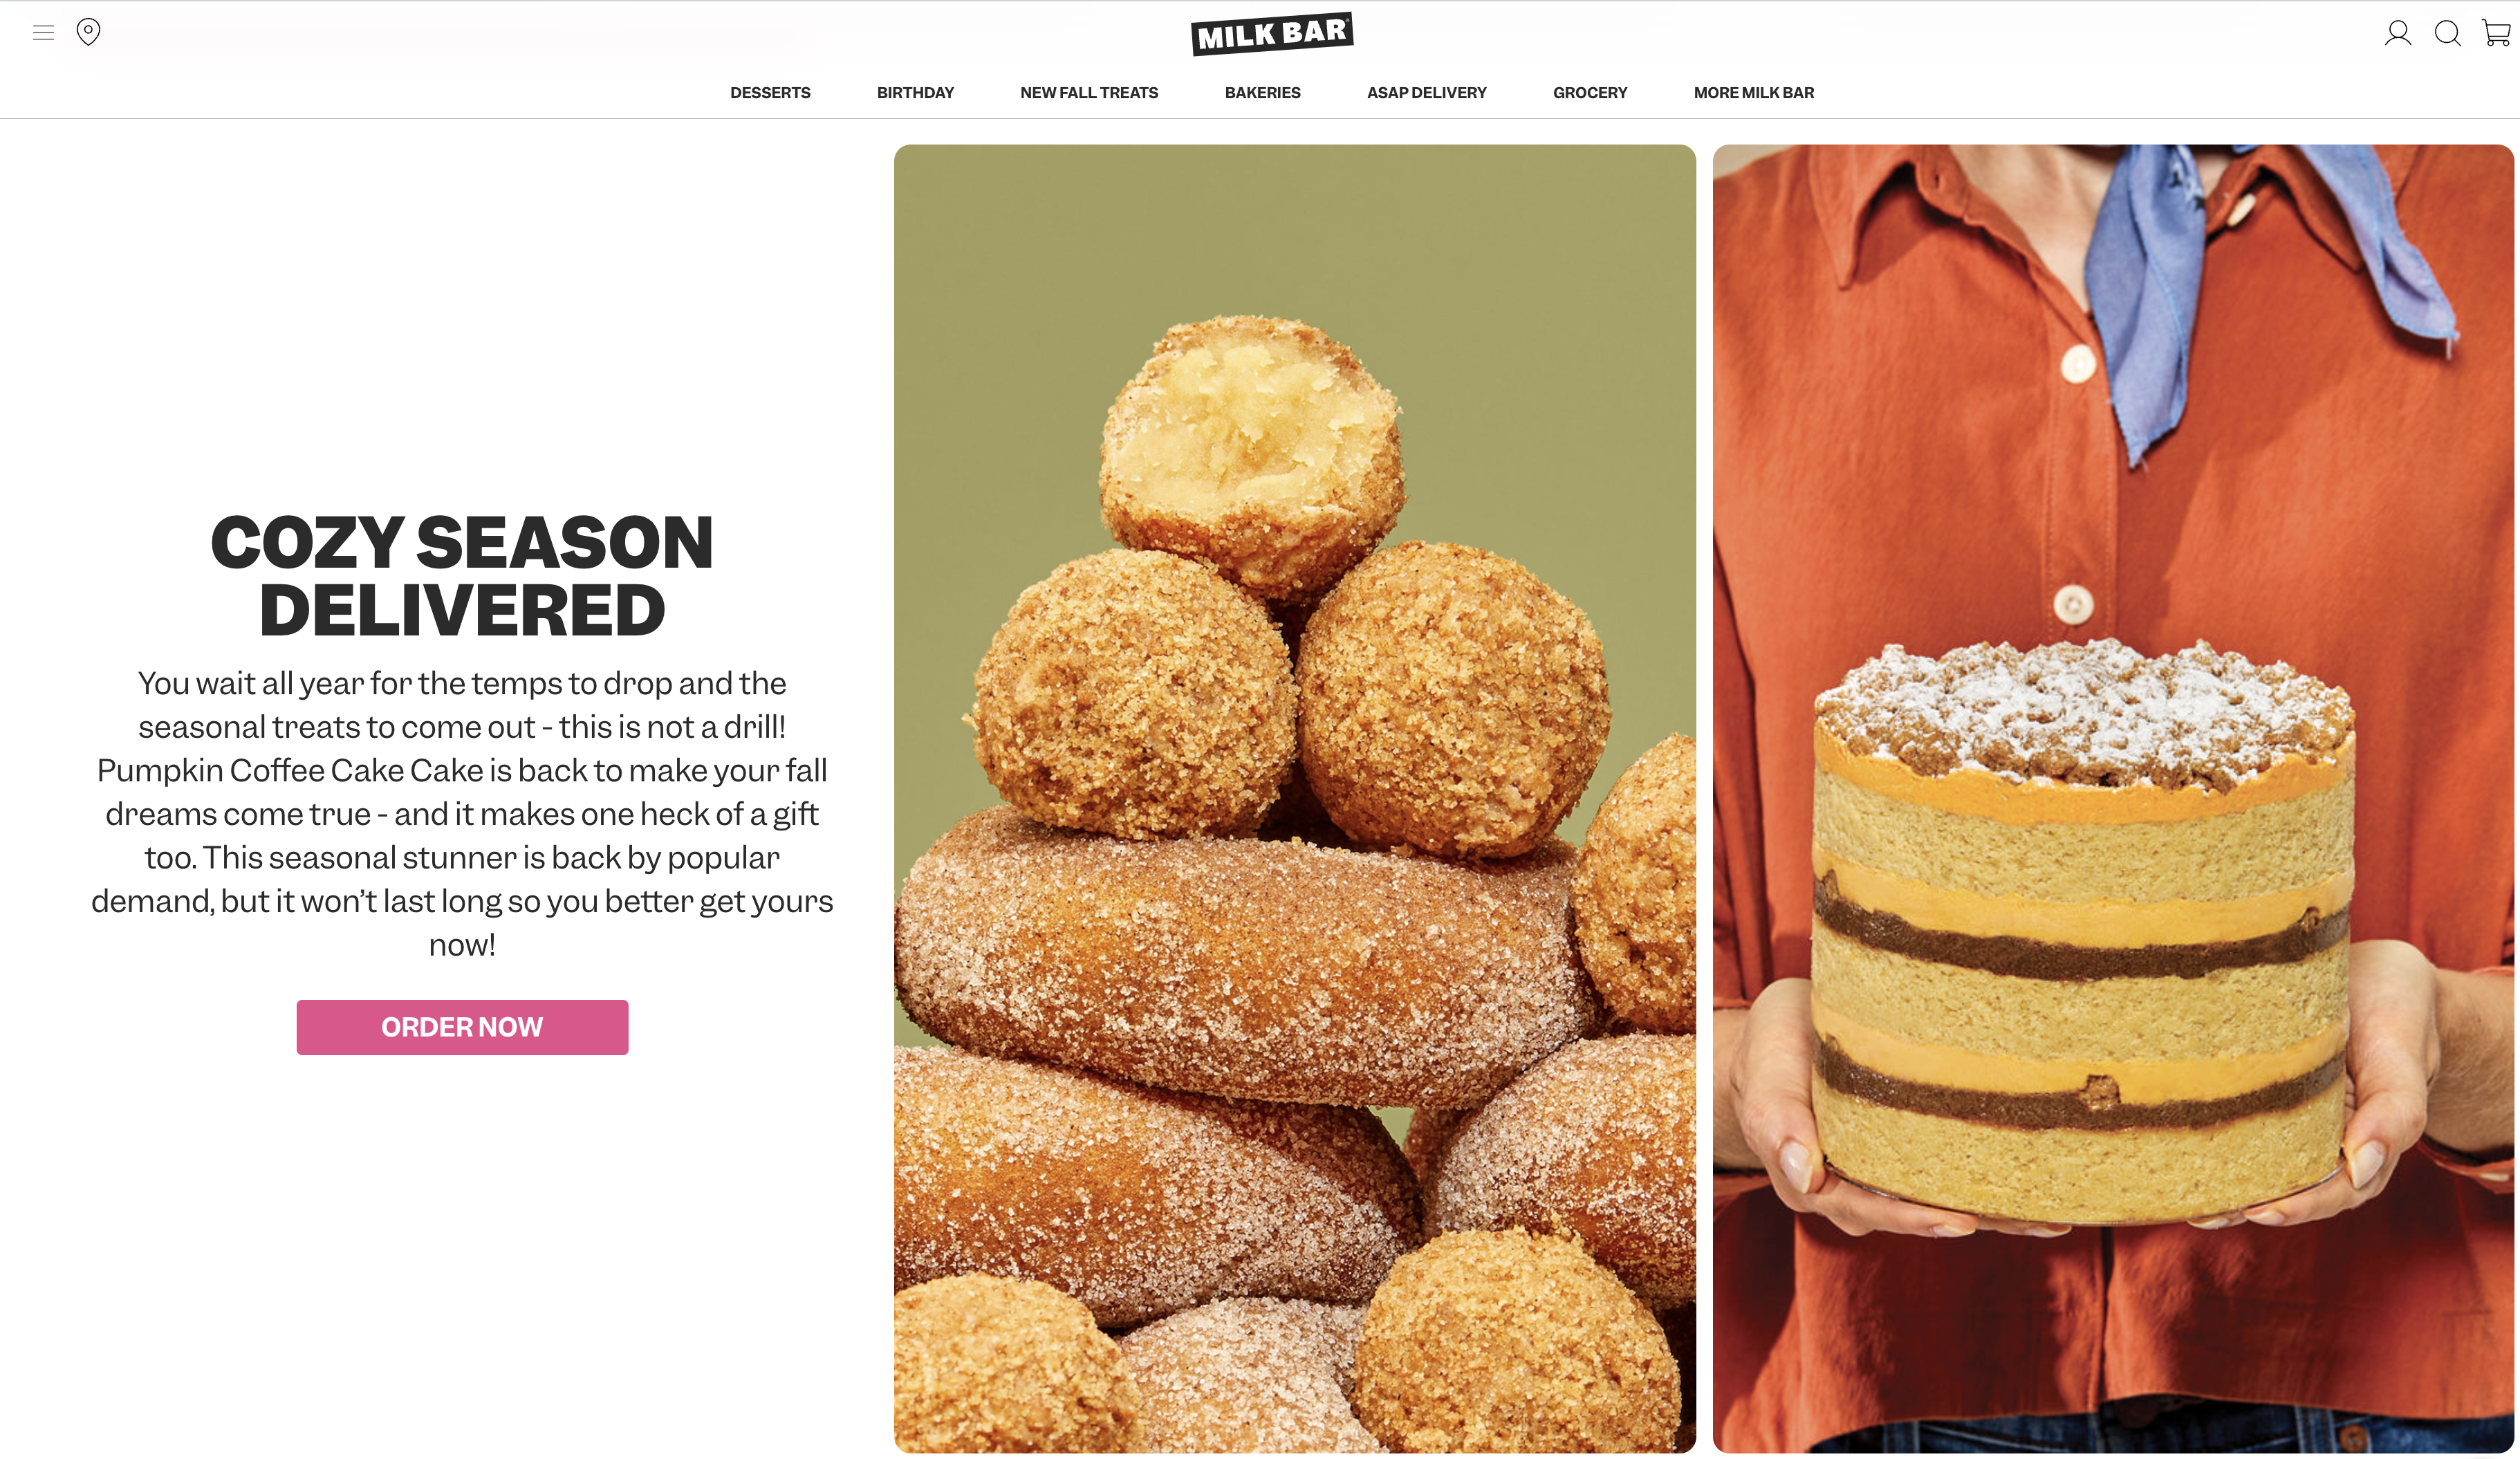
Task: Open the Birthday menu
Action: [915, 93]
